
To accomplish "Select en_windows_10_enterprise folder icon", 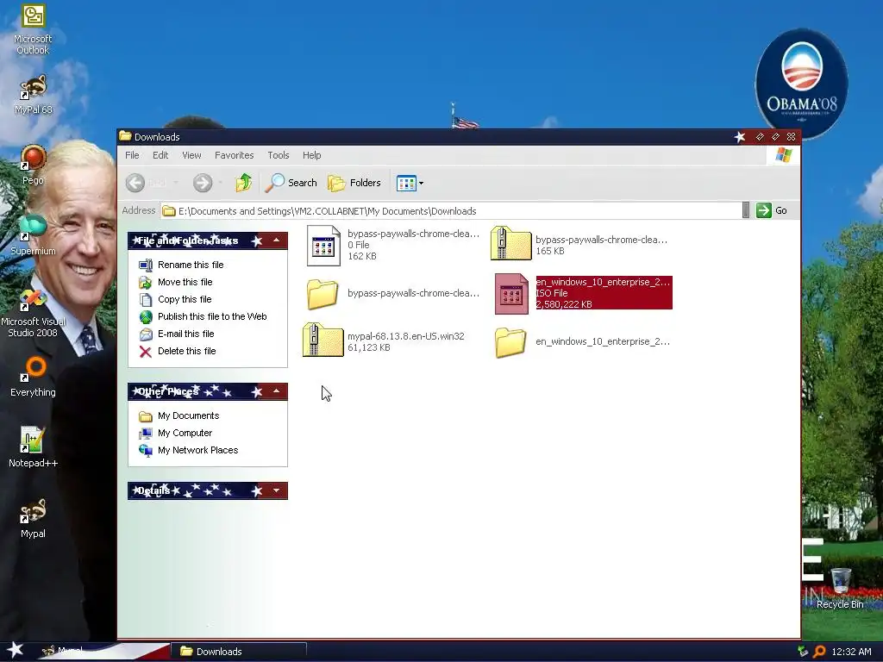I will coord(510,342).
